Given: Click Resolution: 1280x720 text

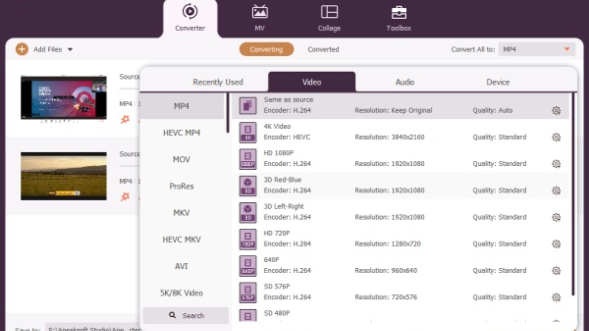Looking at the screenshot, I should tap(388, 244).
